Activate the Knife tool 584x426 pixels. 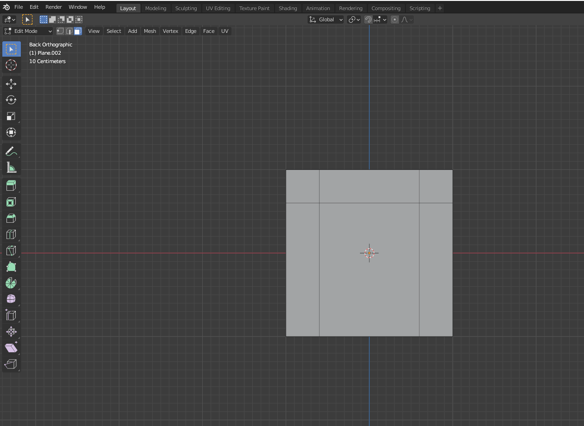(x=11, y=251)
